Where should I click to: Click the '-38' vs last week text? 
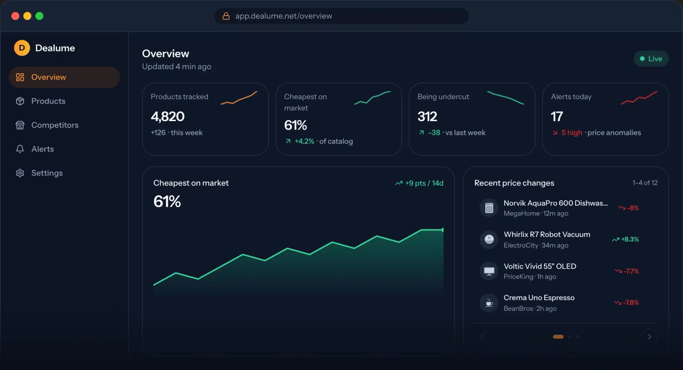[x=434, y=133]
